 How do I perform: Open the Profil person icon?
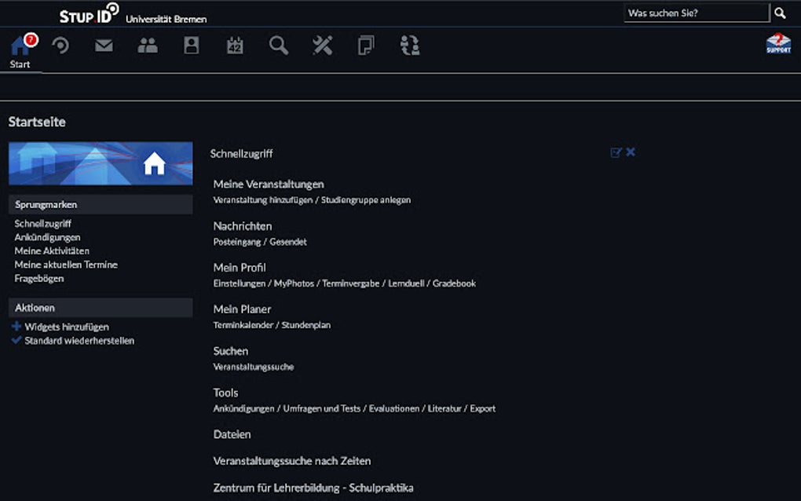[192, 45]
